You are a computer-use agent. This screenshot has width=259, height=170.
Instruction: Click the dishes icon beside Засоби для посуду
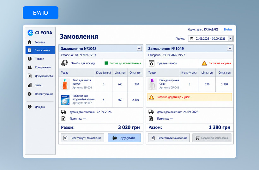[64, 63]
